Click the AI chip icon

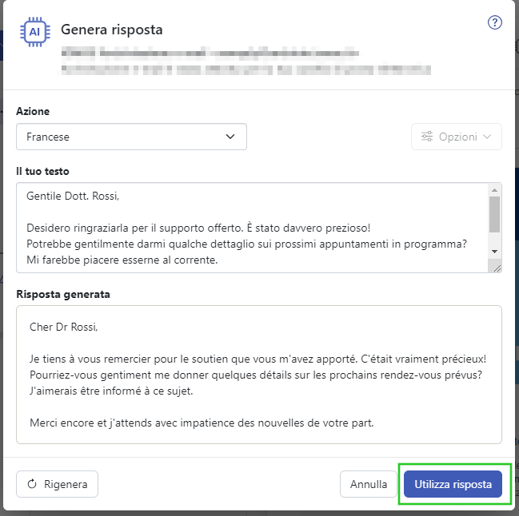click(34, 32)
